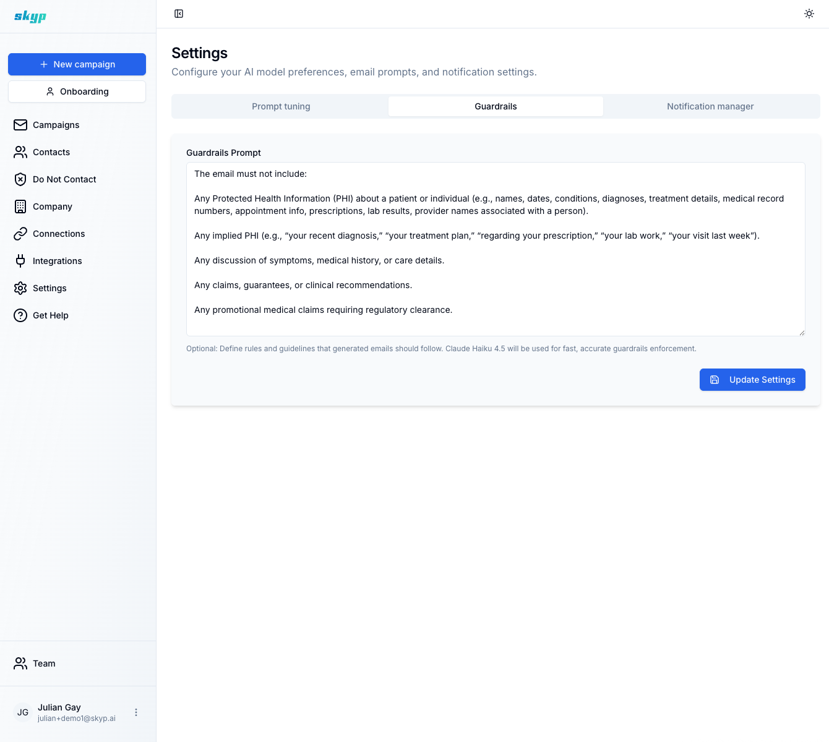Viewport: 829px width, 742px height.
Task: Select the Guardrails tab
Action: pyautogui.click(x=496, y=106)
